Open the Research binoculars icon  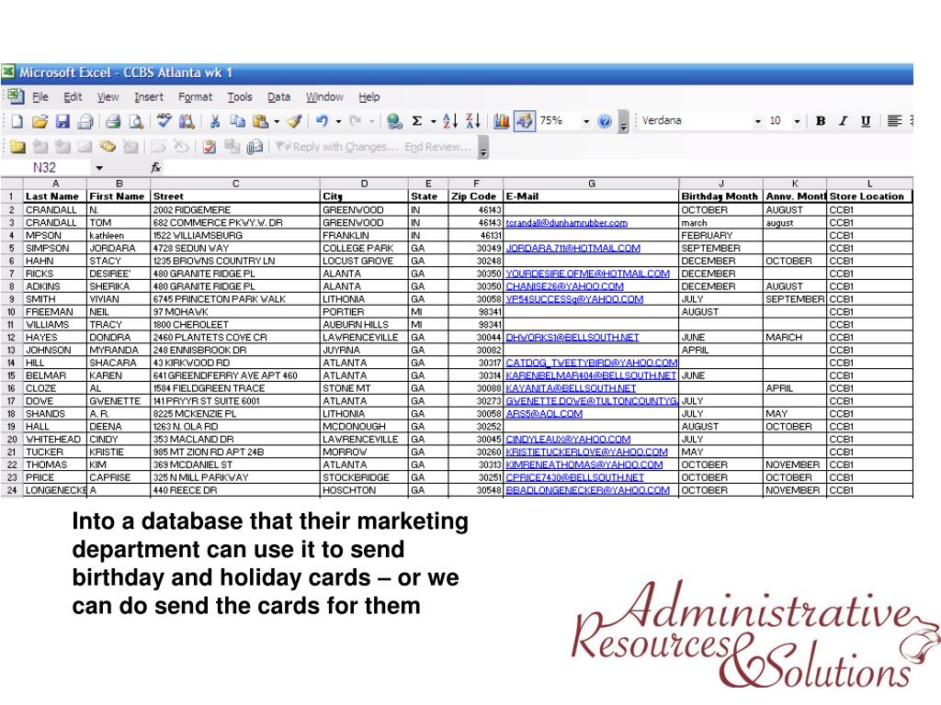point(187,122)
